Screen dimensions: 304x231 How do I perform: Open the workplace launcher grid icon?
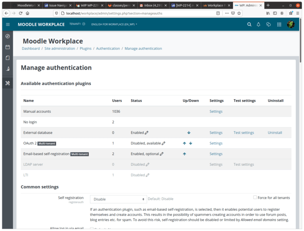pyautogui.click(x=279, y=25)
